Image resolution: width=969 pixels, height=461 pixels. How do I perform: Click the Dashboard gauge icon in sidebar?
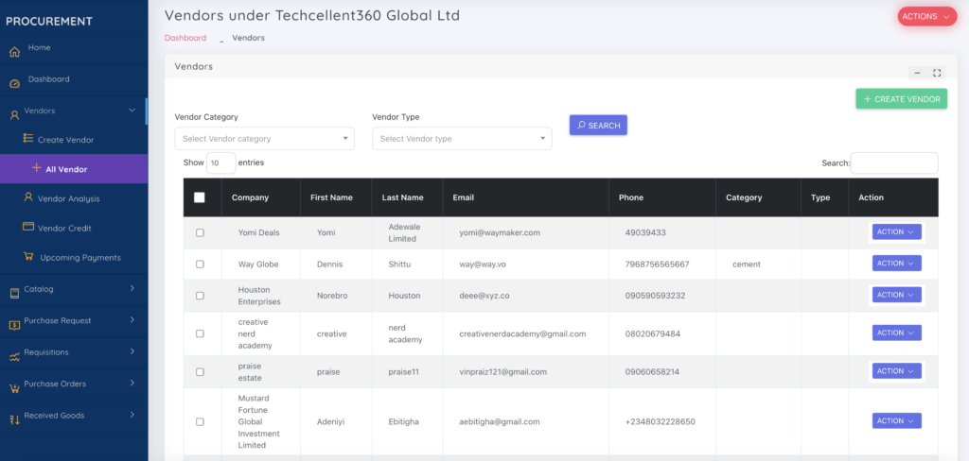(x=14, y=82)
